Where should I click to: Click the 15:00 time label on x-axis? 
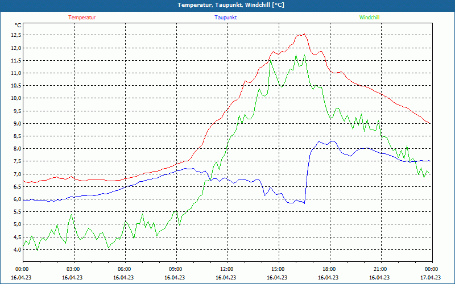[279, 269]
